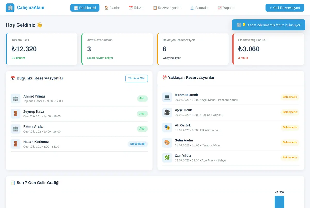Click the theater masks icon for Ali Öztürk
The height and width of the screenshot is (208, 310).
(x=167, y=127)
